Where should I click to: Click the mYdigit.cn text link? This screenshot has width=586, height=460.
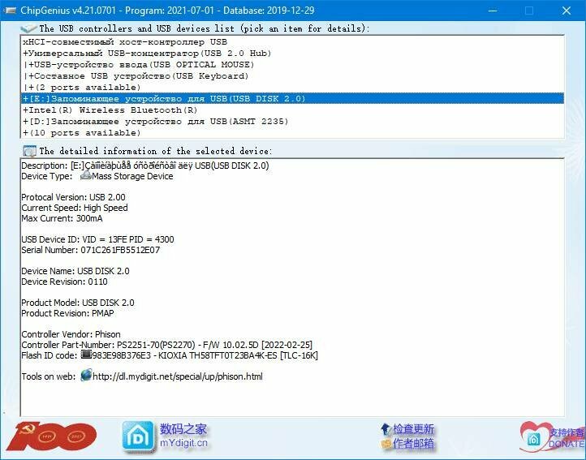[x=183, y=444]
